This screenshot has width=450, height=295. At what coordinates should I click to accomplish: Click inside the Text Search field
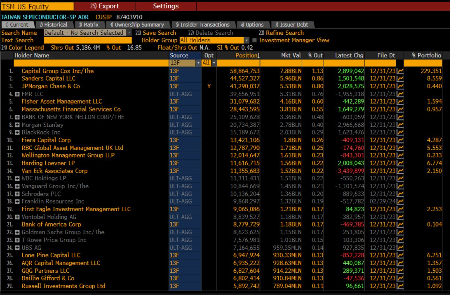(87, 40)
